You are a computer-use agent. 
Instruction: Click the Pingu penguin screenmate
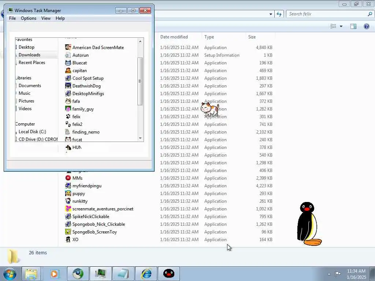[x=309, y=224]
